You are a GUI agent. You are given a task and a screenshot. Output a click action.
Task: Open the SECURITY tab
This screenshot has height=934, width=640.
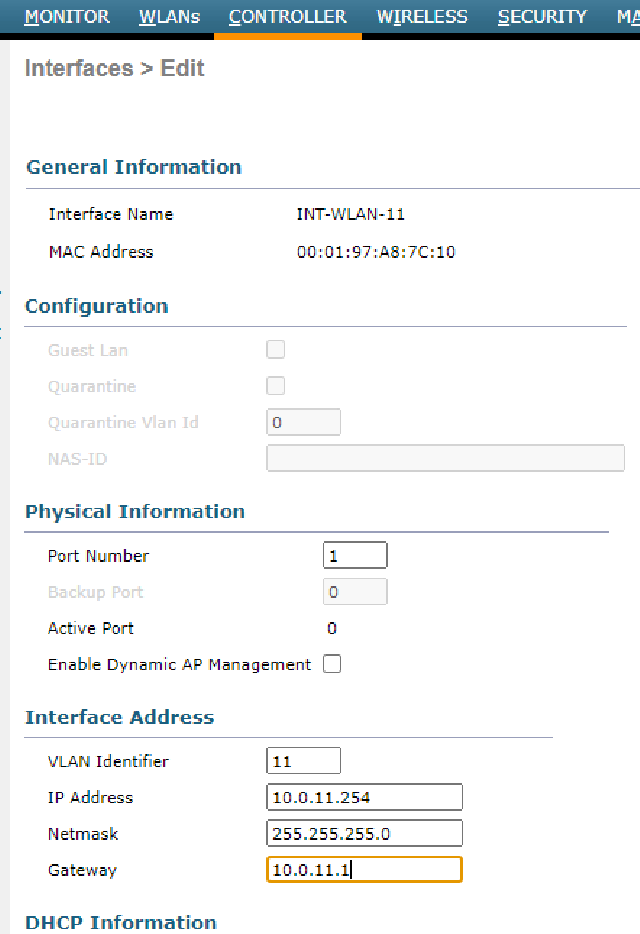[542, 16]
